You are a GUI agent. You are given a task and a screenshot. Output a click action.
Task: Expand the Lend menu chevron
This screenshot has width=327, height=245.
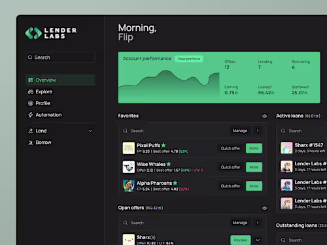click(90, 131)
